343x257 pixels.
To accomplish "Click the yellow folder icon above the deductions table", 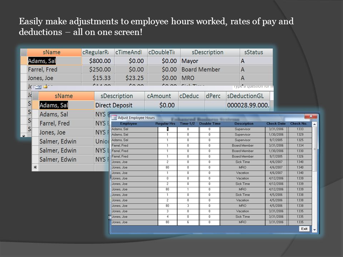I will (45, 86).
